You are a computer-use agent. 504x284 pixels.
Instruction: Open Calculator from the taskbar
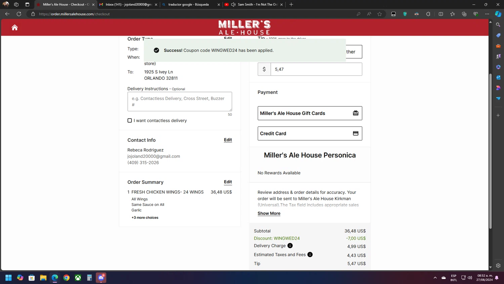[x=89, y=278]
